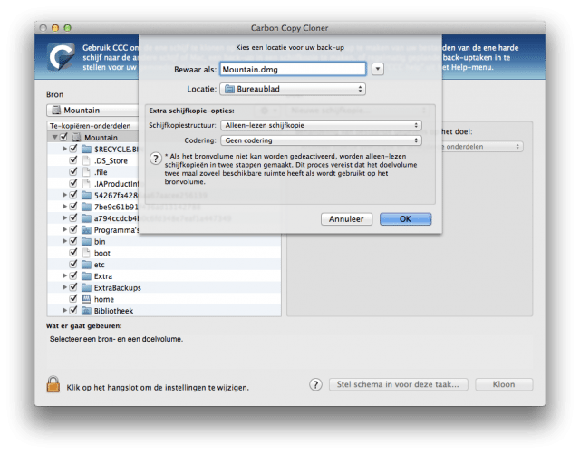Expand the save dialog with the arrow button
Image resolution: width=580 pixels, height=454 pixels.
coord(378,69)
